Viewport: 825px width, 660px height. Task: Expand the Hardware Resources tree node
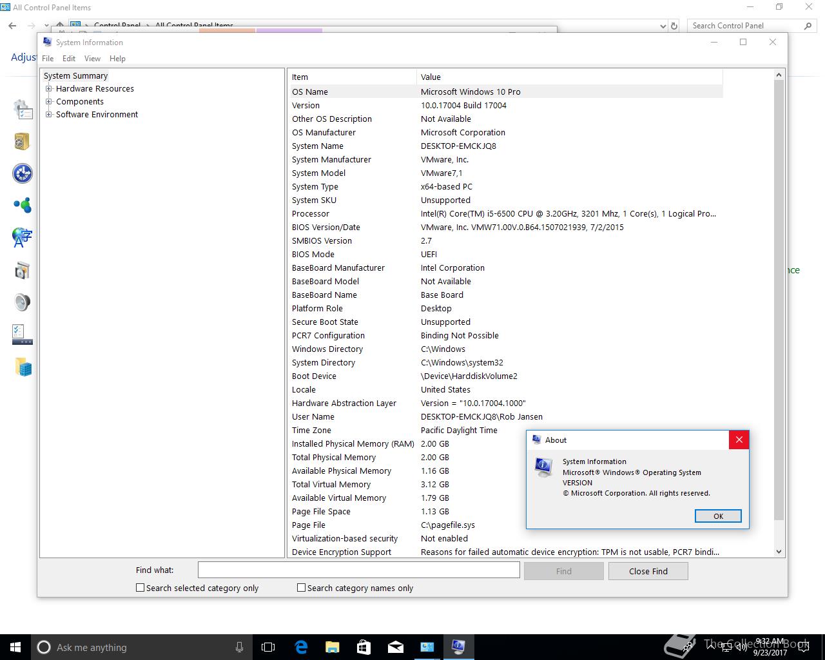48,89
